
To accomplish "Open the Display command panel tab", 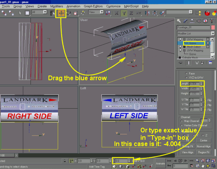I will coord(205,21).
